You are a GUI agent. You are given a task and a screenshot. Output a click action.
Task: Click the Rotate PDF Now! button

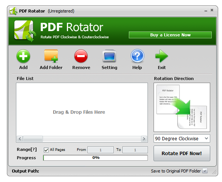tap(182, 153)
